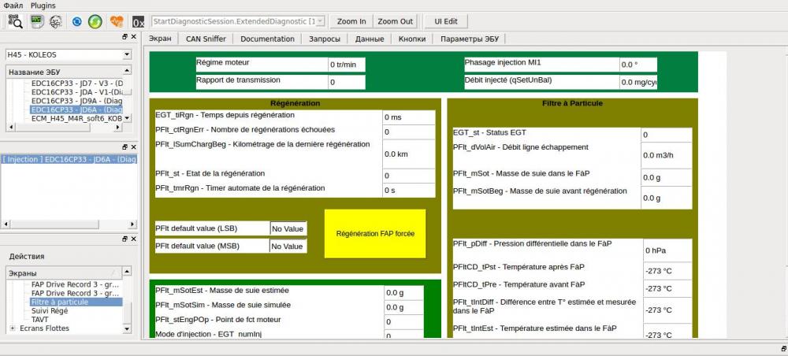Open the Кнопки tab

coord(412,39)
